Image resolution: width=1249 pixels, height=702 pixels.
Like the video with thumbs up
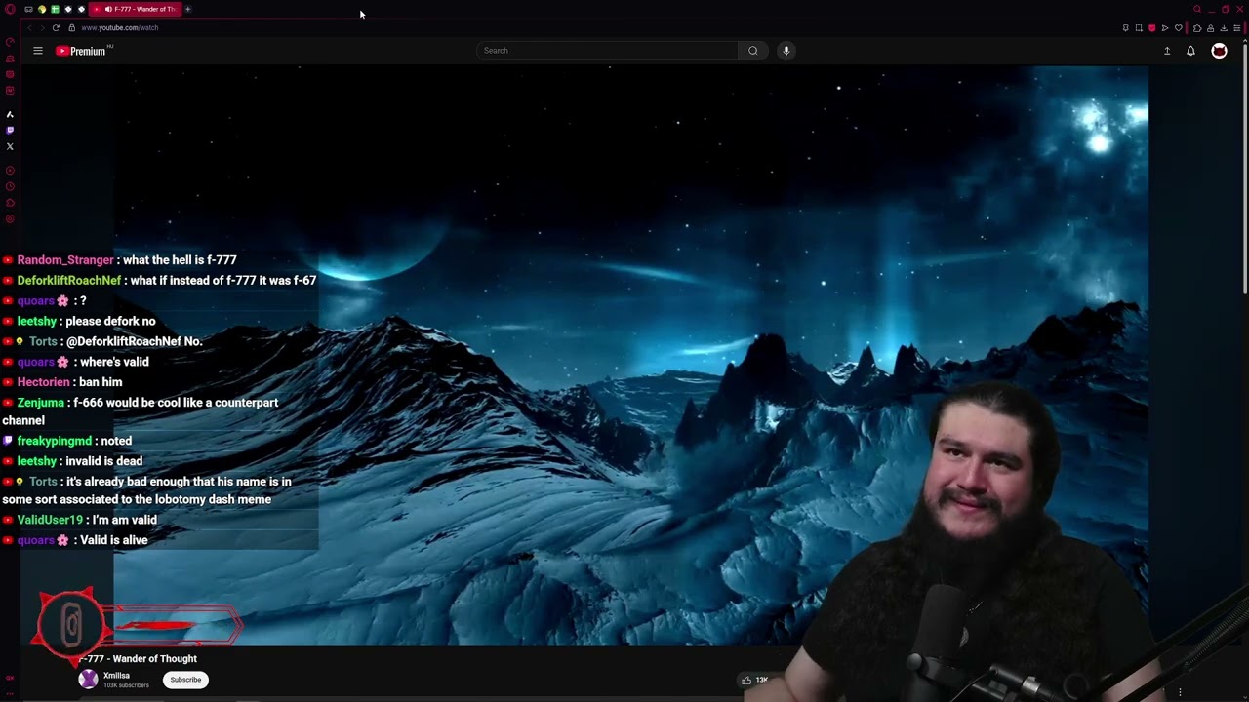(746, 680)
